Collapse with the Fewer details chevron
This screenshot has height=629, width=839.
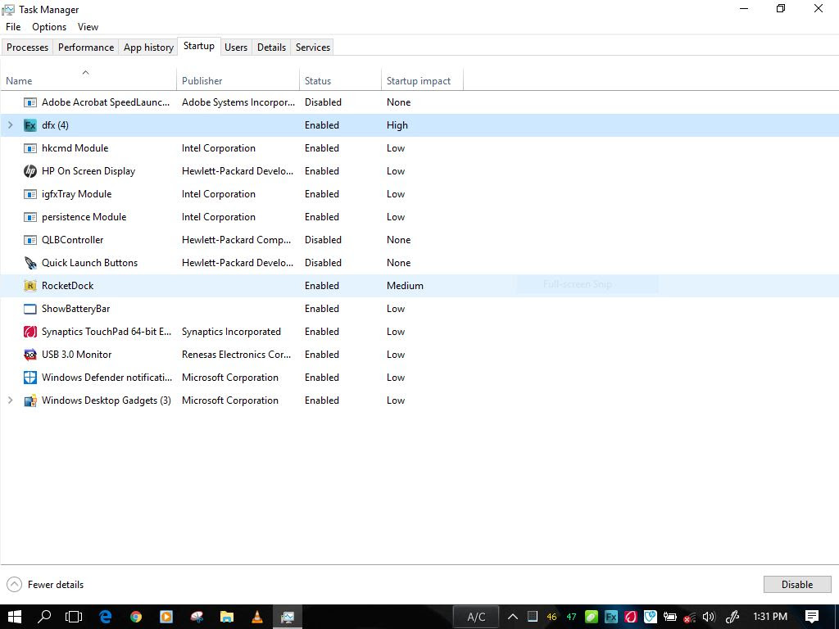15,585
